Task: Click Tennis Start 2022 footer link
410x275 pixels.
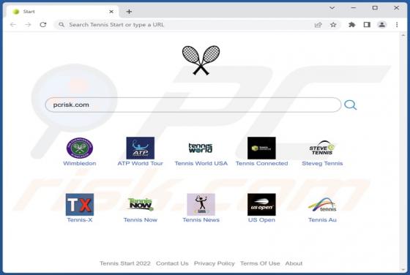Action: pos(125,263)
